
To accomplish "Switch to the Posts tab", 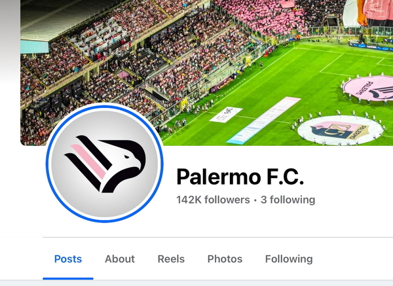I will (68, 259).
